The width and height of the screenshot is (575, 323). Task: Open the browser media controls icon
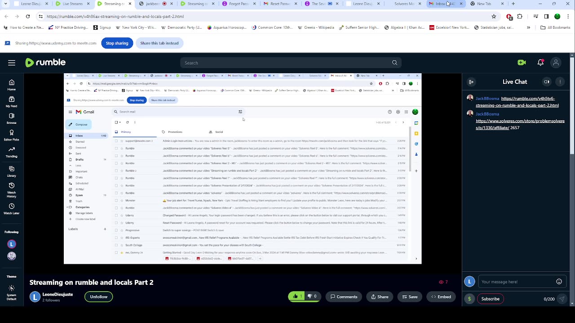[x=535, y=17]
